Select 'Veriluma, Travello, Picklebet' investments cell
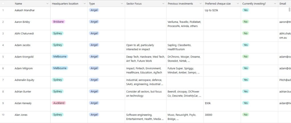The width and height of the screenshot is (291, 123). point(185,24)
